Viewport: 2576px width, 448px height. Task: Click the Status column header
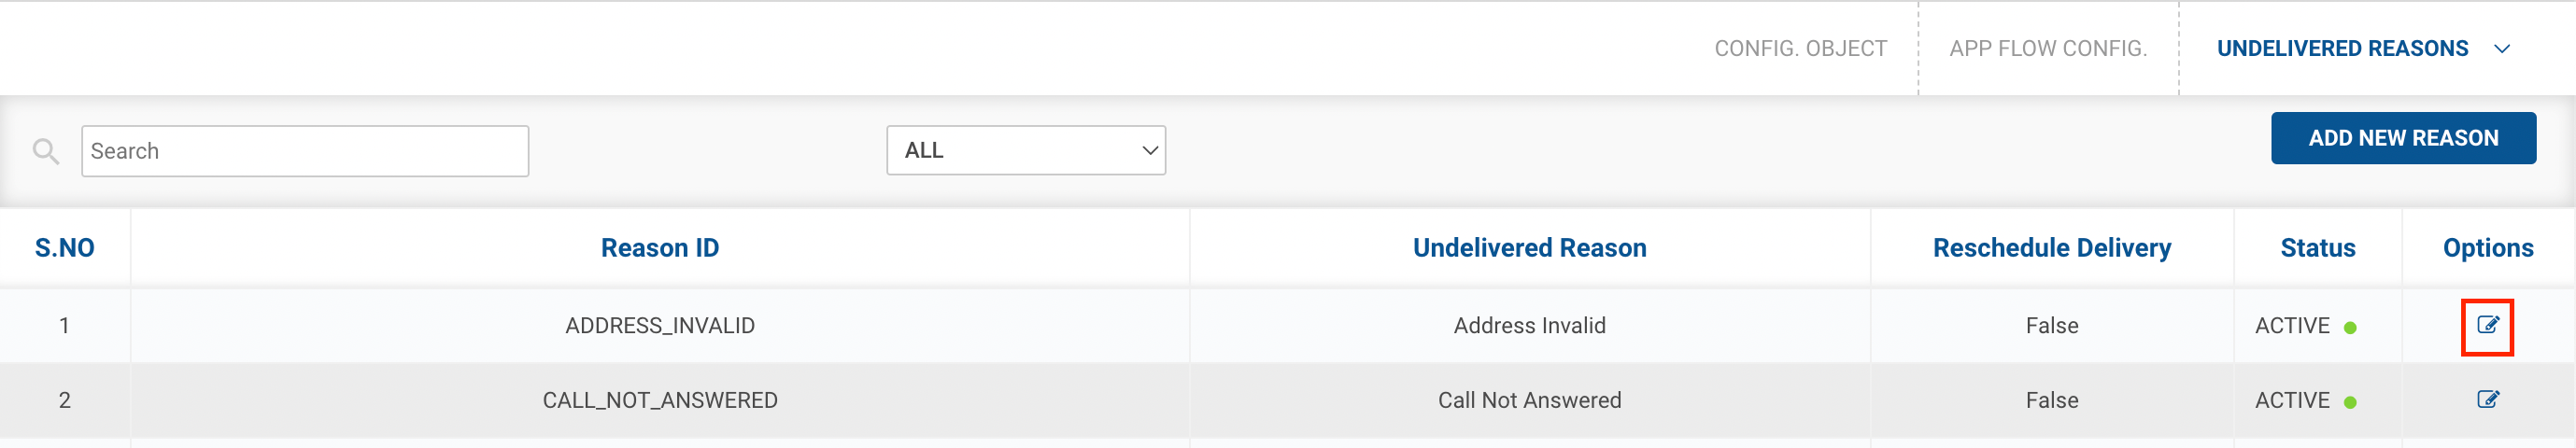pyautogui.click(x=2317, y=248)
